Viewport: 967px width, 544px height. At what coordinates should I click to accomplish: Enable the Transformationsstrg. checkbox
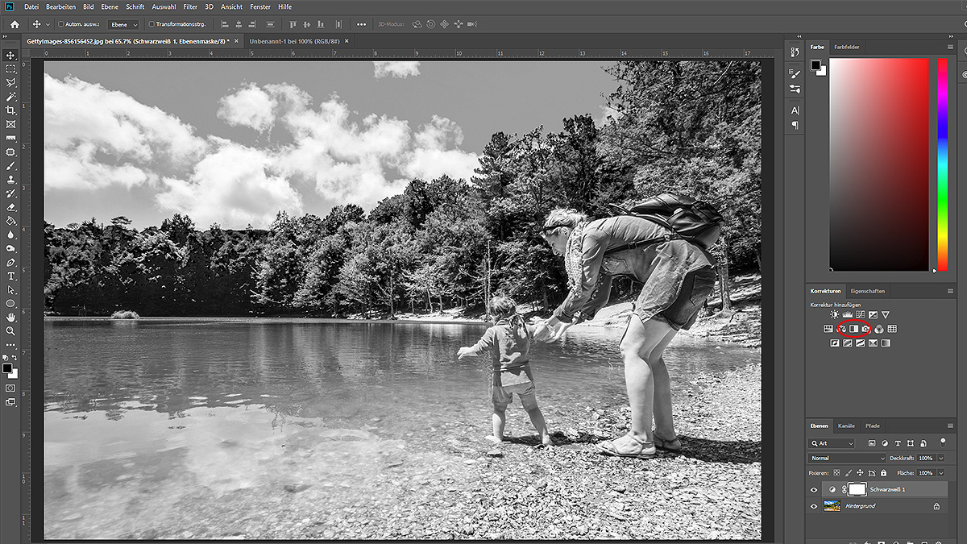151,24
